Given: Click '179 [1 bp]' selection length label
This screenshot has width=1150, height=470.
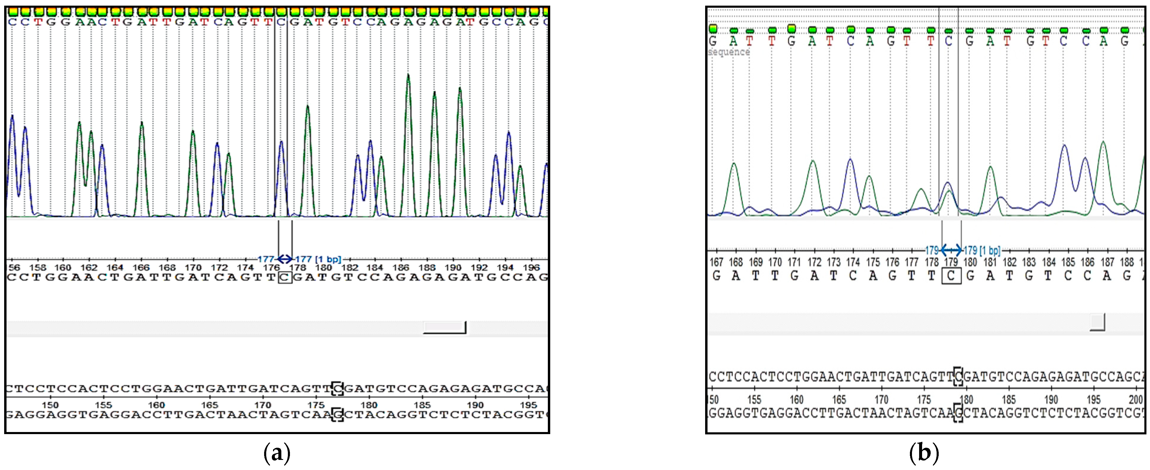Looking at the screenshot, I should [x=982, y=250].
